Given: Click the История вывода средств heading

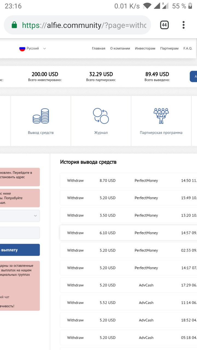Looking at the screenshot, I should tap(88, 162).
